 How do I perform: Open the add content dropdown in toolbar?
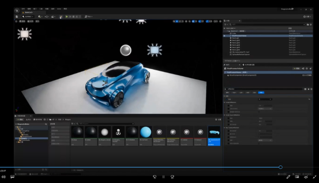(x=40, y=17)
